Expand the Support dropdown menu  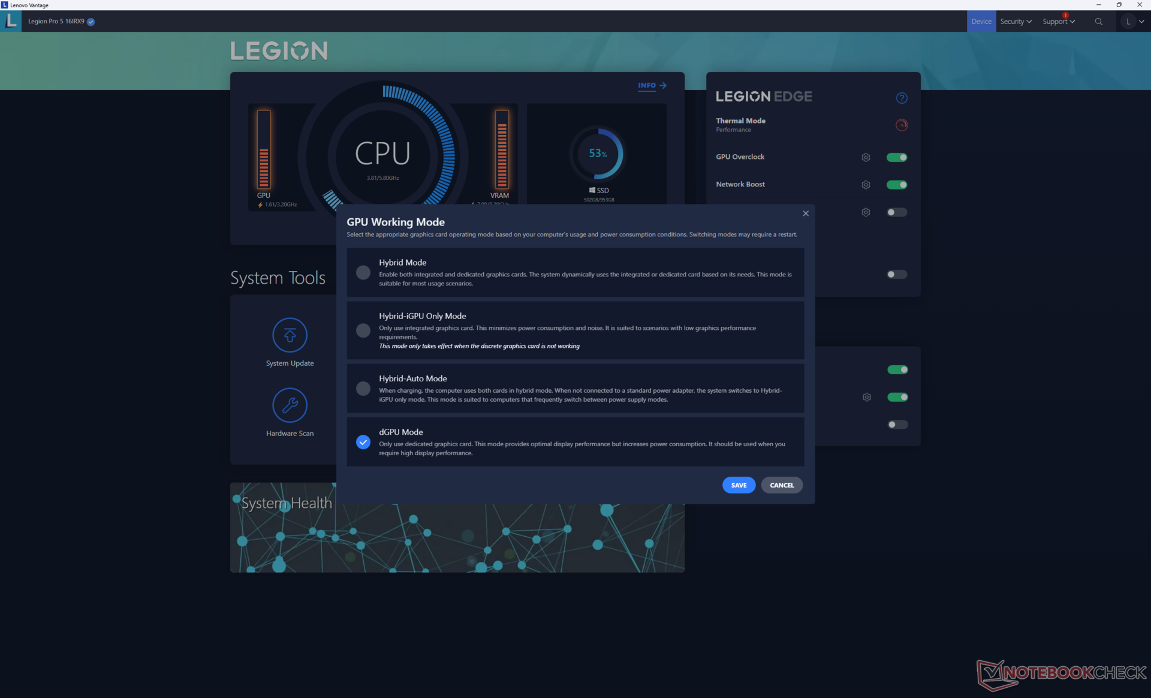click(1058, 22)
